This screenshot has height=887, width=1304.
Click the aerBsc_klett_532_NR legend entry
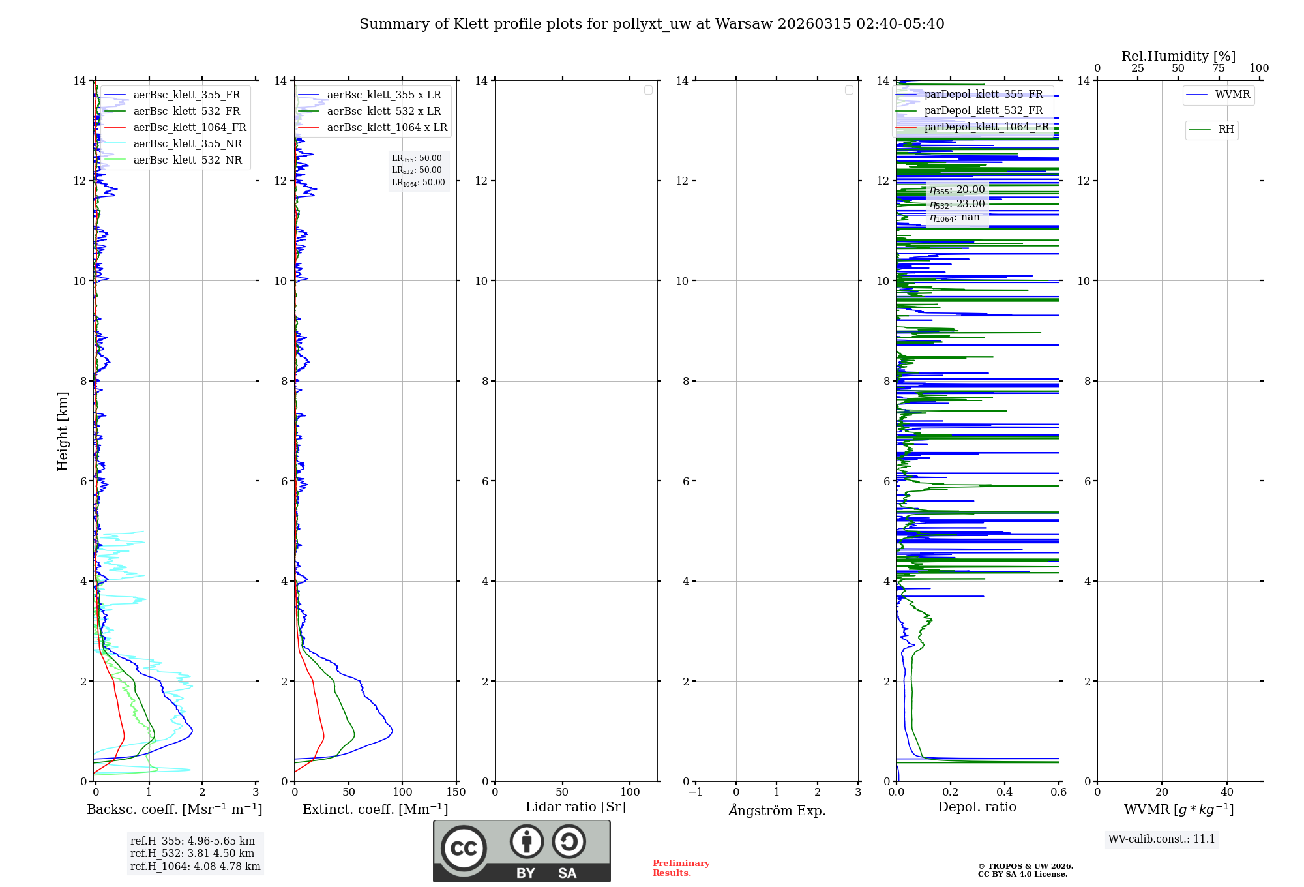coord(187,160)
